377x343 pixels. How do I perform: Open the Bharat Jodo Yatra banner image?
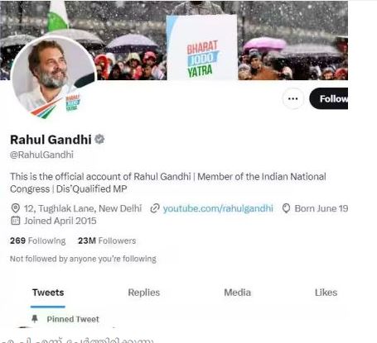[174, 40]
